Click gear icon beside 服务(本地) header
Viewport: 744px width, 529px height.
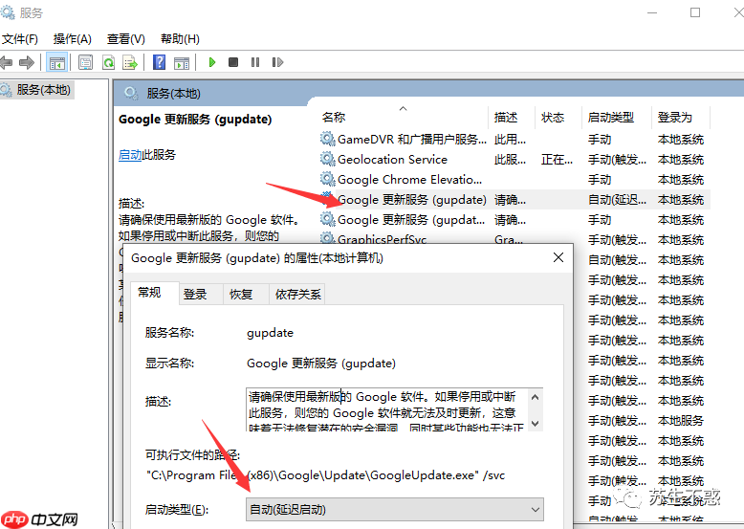131,93
